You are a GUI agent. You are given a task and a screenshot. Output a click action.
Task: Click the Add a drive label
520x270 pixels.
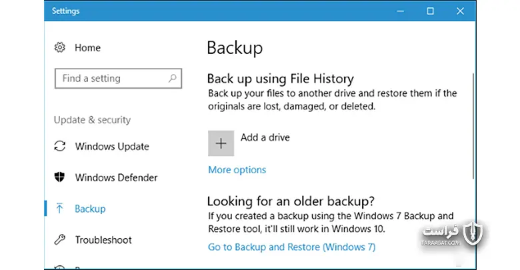click(x=265, y=137)
